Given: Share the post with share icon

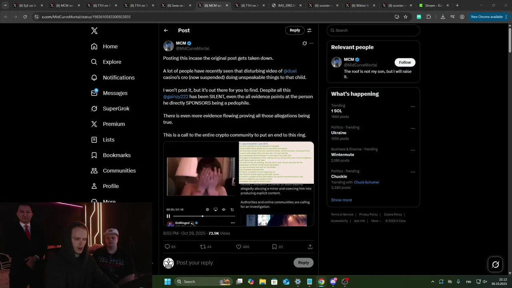Looking at the screenshot, I should coord(310,247).
